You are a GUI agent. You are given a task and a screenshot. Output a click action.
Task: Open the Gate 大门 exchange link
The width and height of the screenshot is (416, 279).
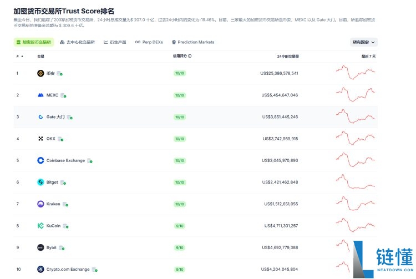(55, 116)
